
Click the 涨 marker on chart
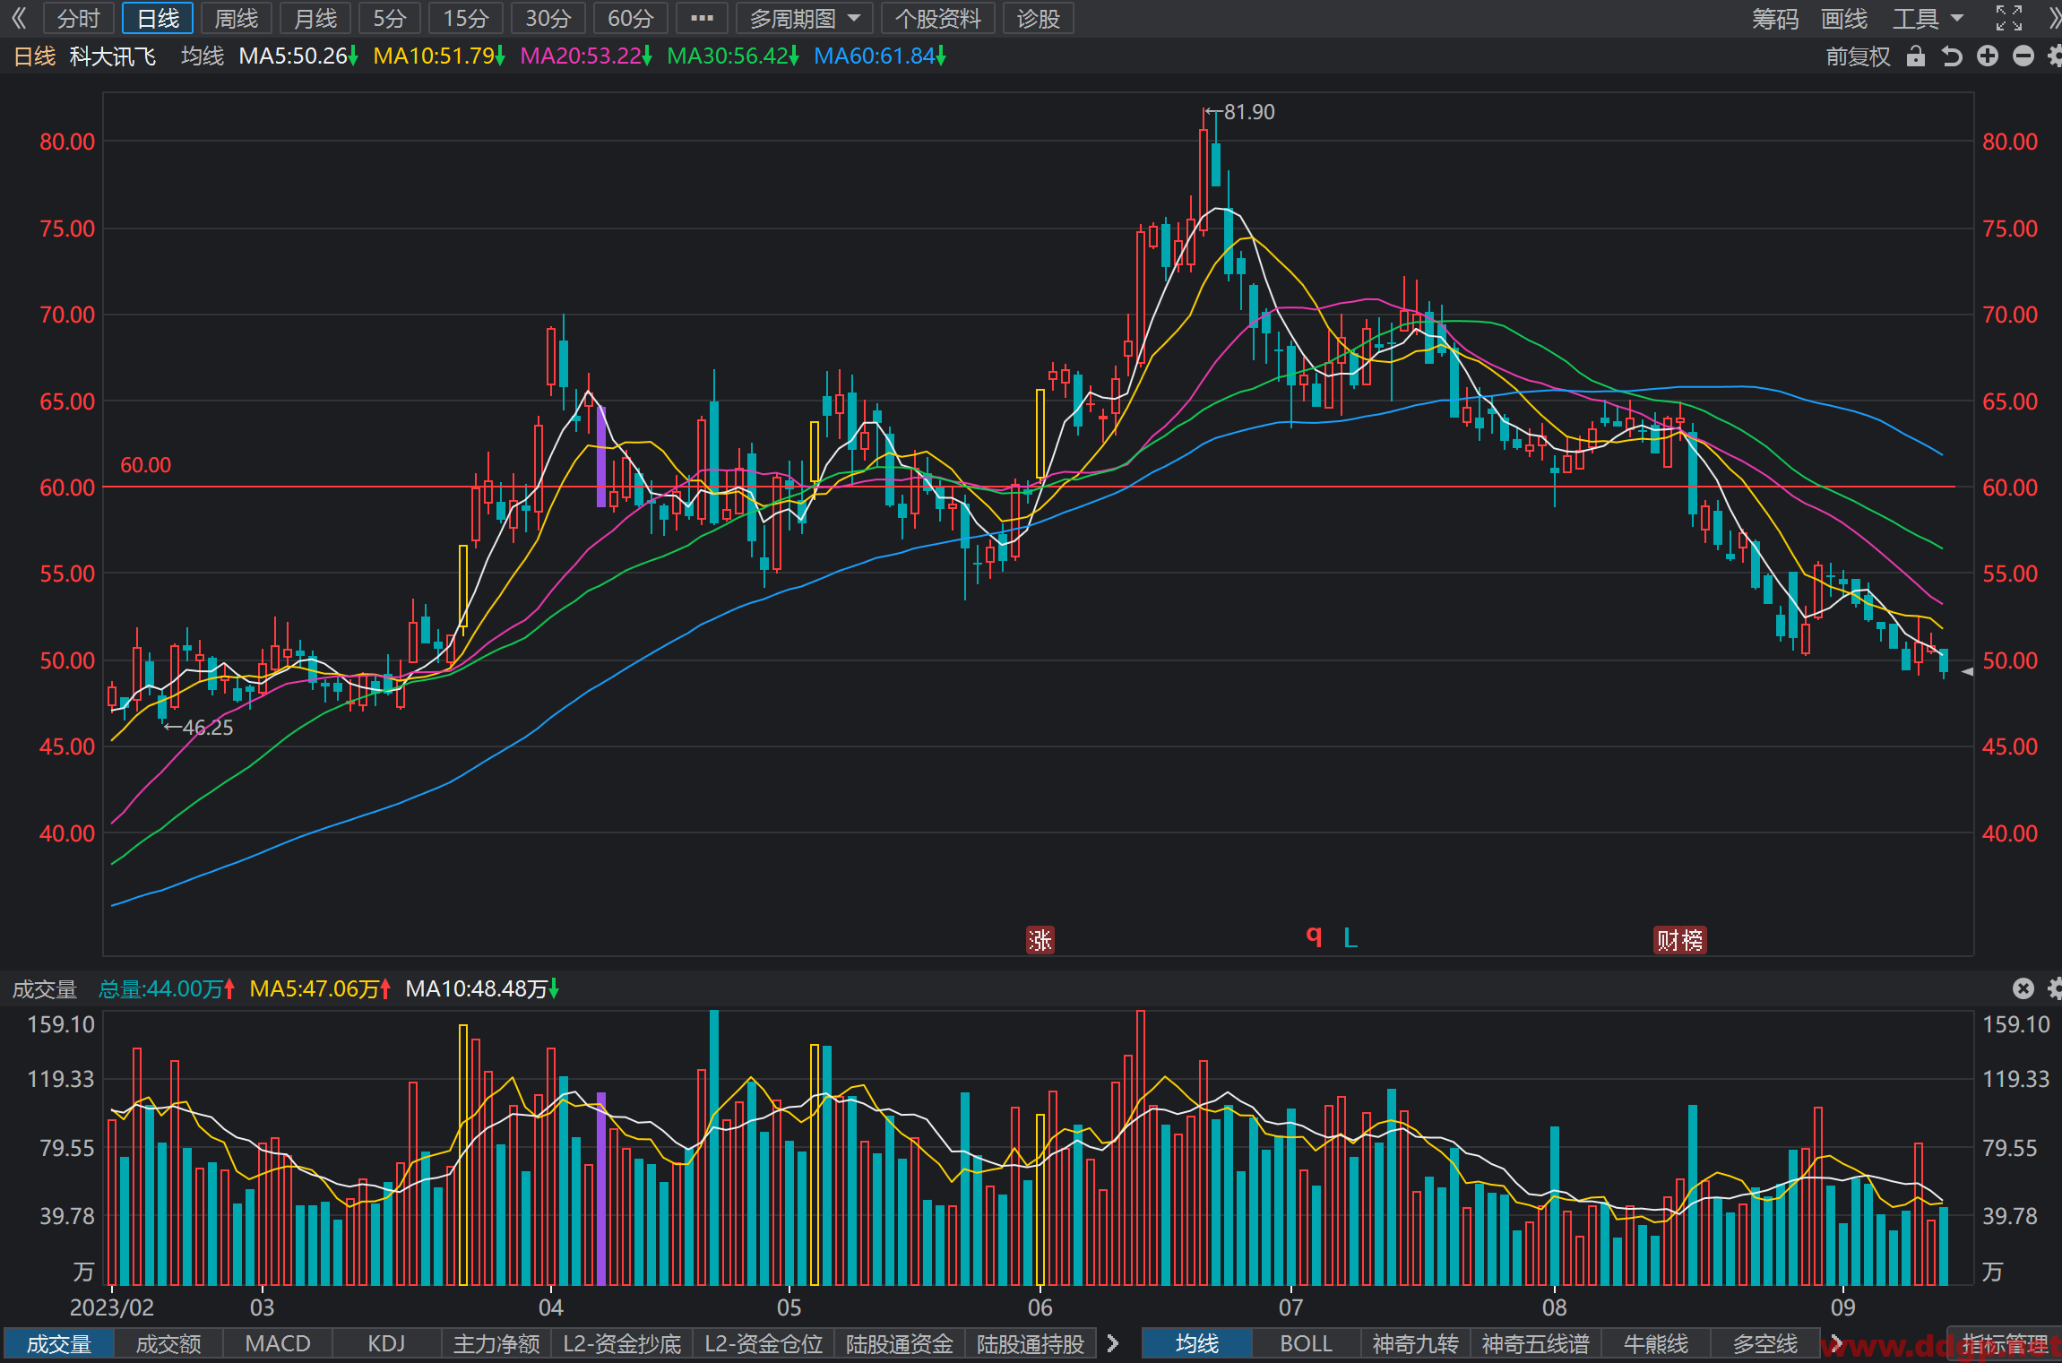tap(1040, 940)
